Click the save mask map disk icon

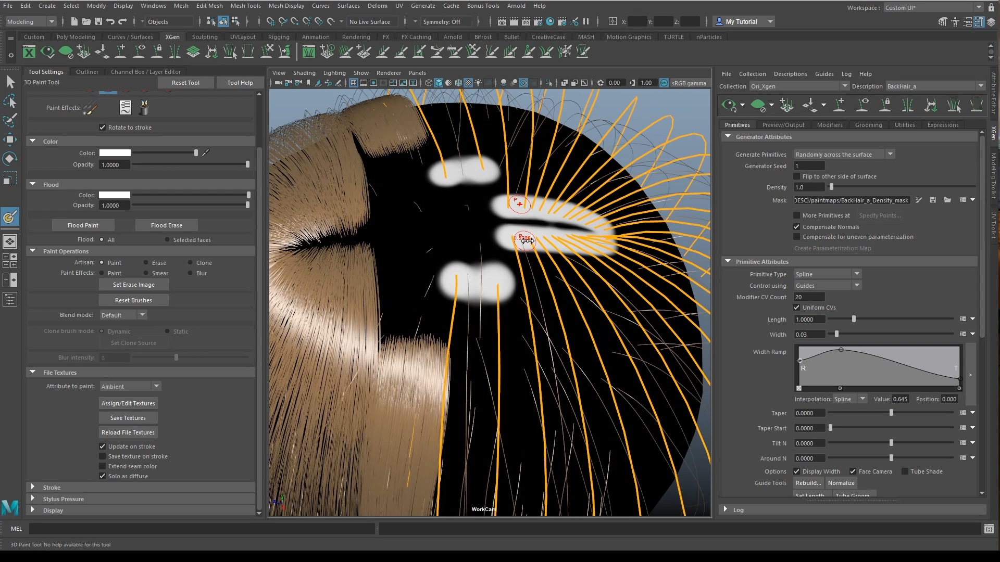pos(933,200)
